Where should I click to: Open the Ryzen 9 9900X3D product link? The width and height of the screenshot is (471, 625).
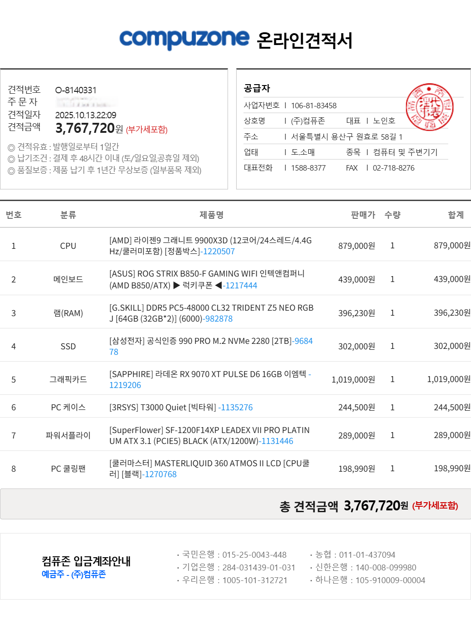point(218,252)
